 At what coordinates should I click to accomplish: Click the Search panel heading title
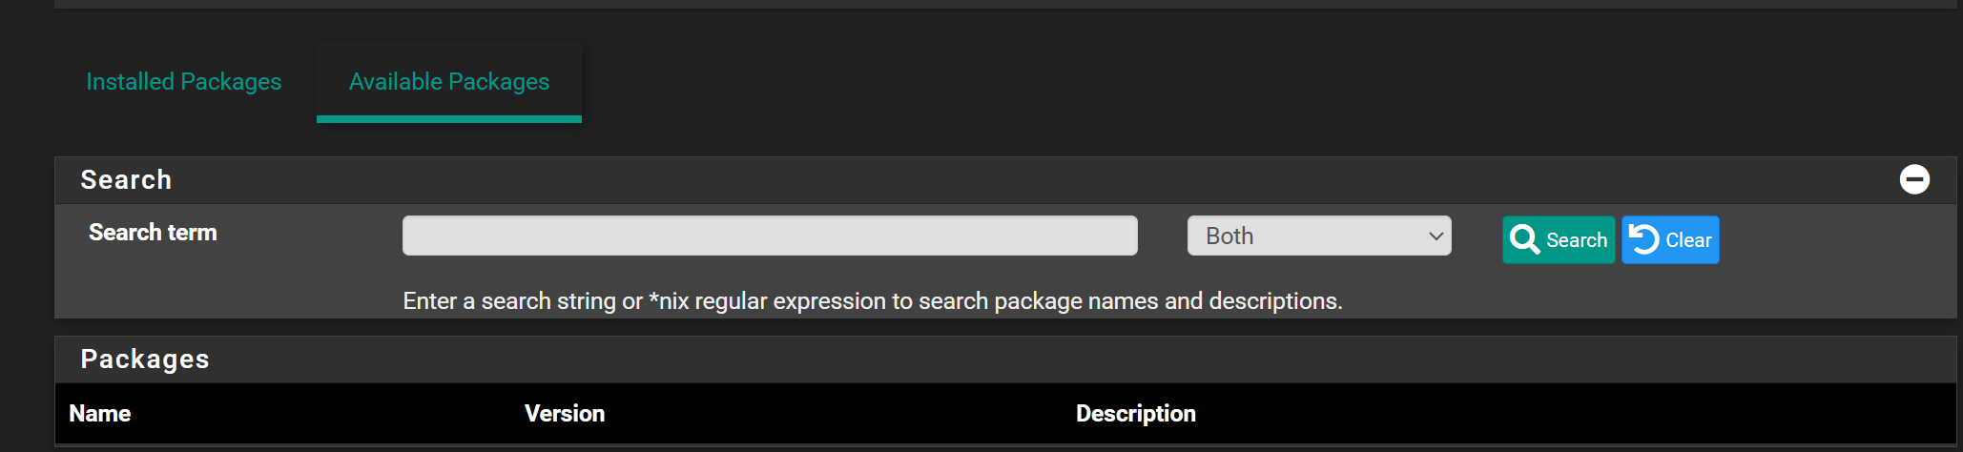coord(126,179)
